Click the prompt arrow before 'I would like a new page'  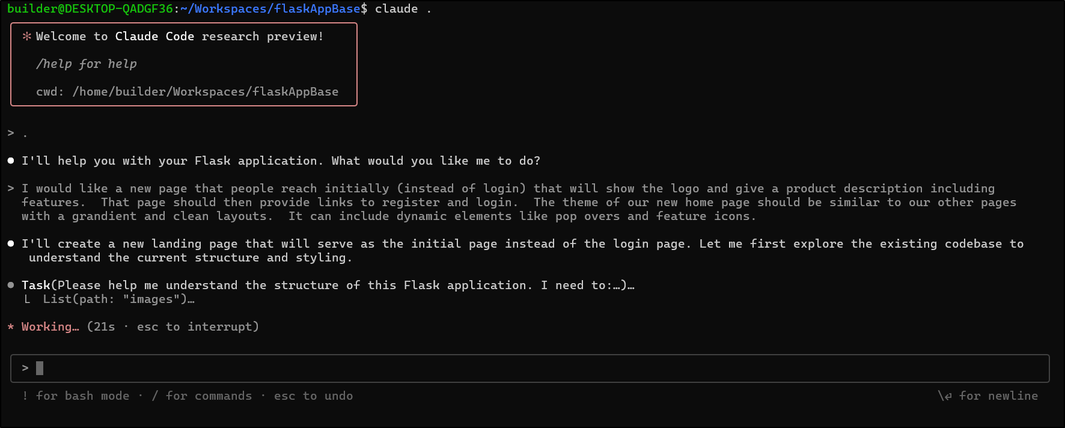click(x=11, y=188)
